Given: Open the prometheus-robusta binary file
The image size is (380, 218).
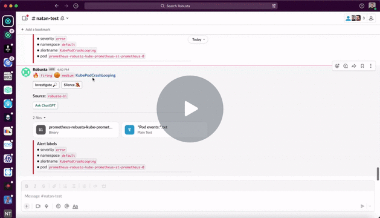Looking at the screenshot, I should (76, 130).
